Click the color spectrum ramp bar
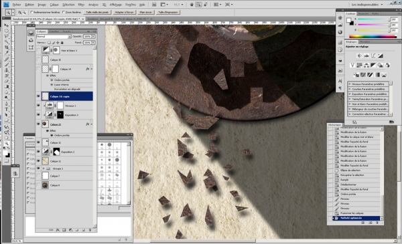402x244 pixels. [x=373, y=37]
